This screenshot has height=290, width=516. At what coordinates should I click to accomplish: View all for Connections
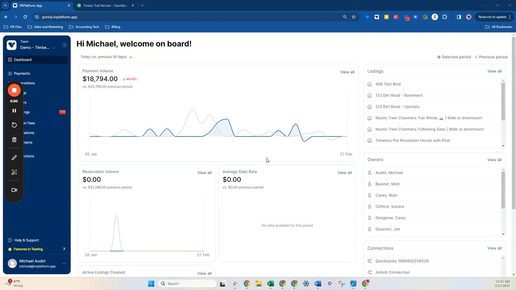(x=494, y=248)
